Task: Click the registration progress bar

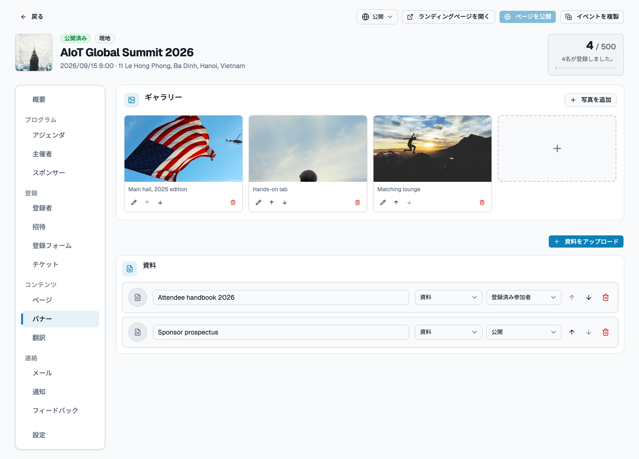Action: 586,68
